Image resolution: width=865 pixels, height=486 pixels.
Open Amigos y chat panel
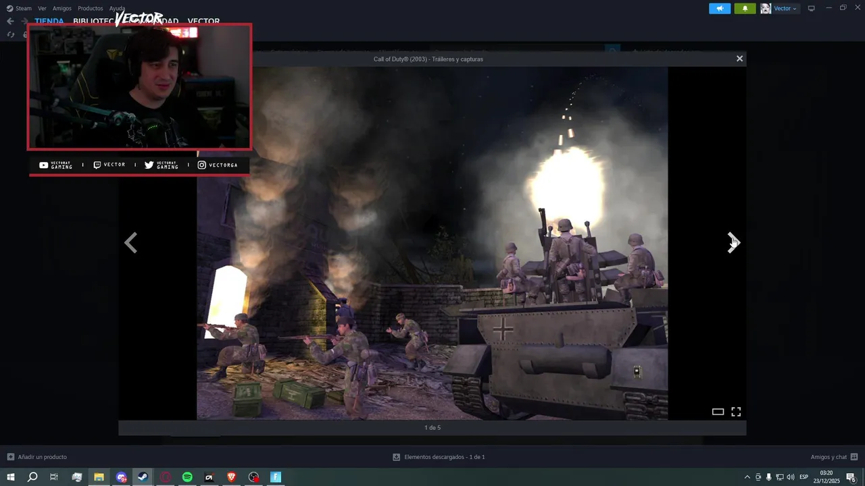pos(834,457)
